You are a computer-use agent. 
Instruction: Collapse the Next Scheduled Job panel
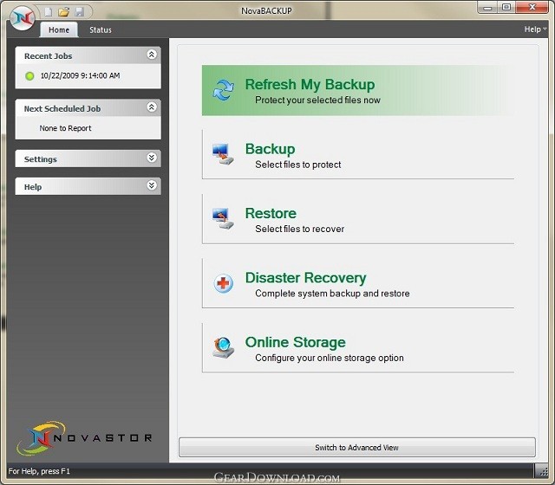152,107
